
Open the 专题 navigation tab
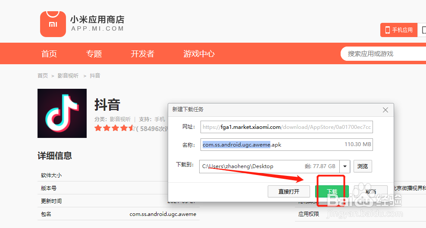pyautogui.click(x=94, y=54)
